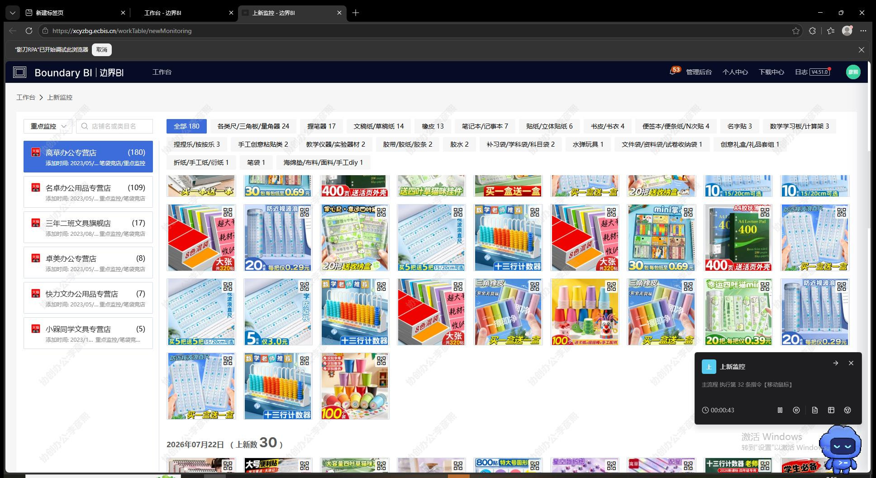Viewport: 876px width, 478px height.
Task: Stop the 上新监控 RPA flow
Action: 796,410
